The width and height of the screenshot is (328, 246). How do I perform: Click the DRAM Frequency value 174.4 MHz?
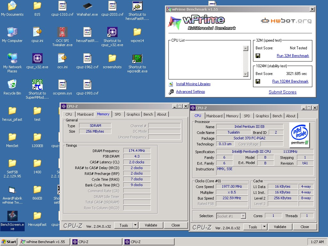click(137, 151)
